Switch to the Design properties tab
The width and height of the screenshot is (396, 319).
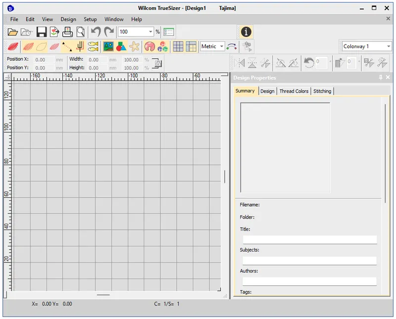(x=267, y=91)
